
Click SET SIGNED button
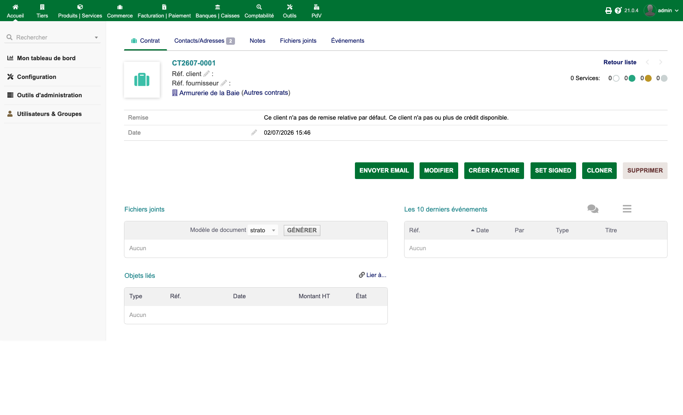point(553,170)
